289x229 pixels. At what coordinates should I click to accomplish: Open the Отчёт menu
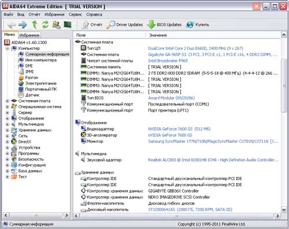tap(34, 14)
